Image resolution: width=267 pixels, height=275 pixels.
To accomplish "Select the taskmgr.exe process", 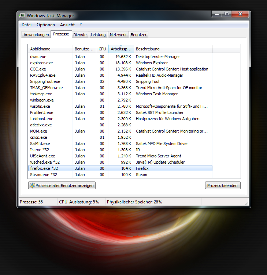I will pyautogui.click(x=120, y=94).
